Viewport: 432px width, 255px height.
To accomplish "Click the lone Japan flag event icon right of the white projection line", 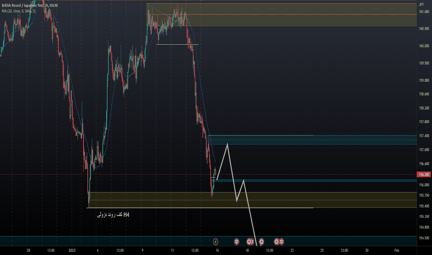I will point(261,242).
